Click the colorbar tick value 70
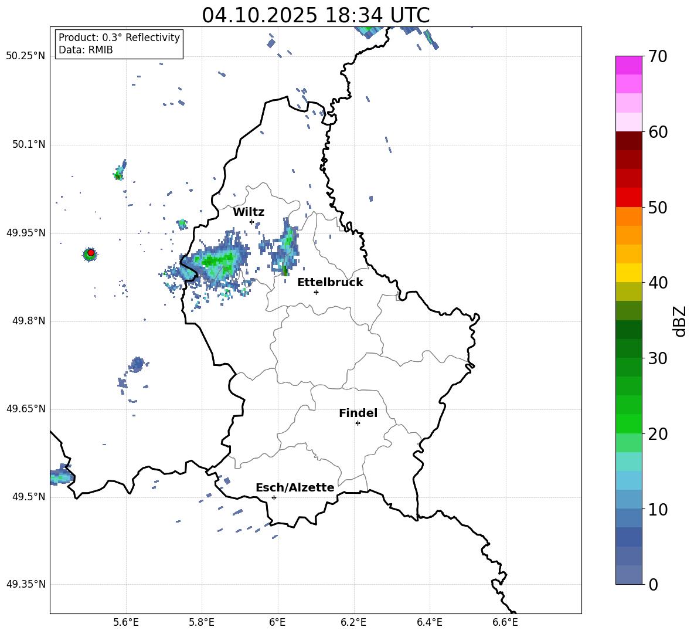Screen dimensions: 694x634 658,57
